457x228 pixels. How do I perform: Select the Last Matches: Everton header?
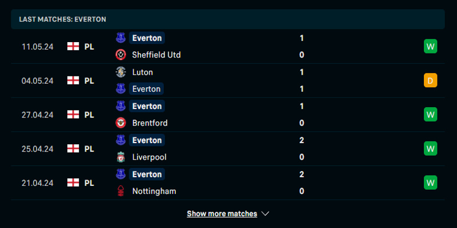(x=62, y=19)
